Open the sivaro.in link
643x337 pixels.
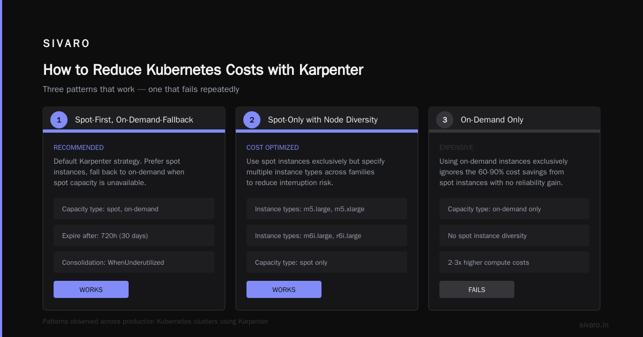click(594, 325)
